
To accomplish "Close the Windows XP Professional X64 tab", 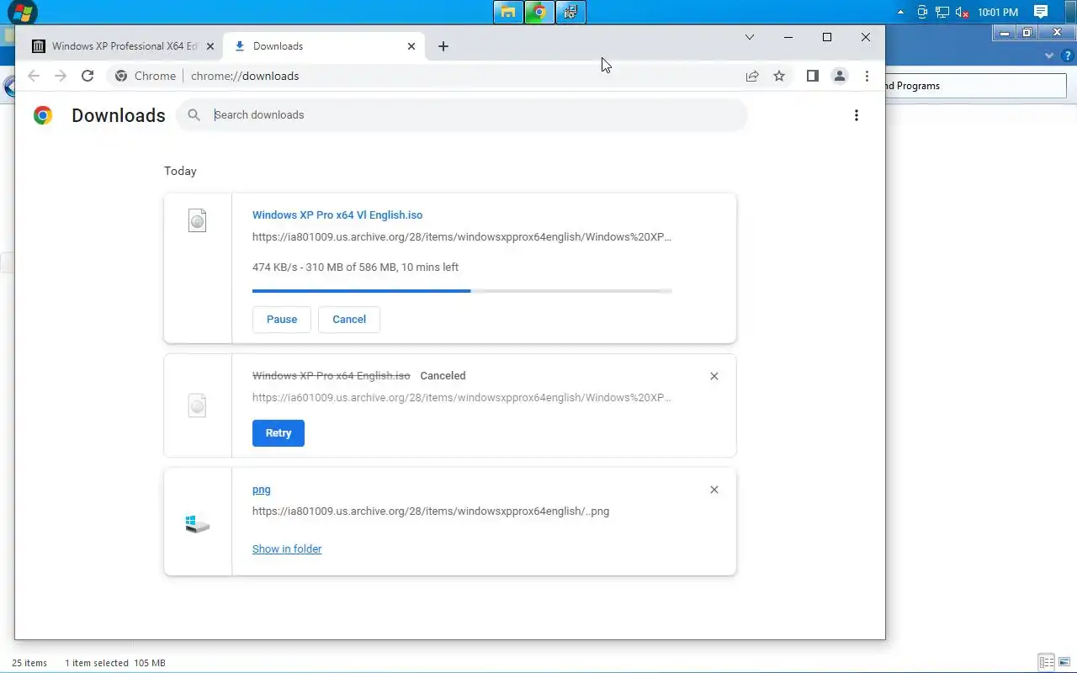I will coord(210,46).
